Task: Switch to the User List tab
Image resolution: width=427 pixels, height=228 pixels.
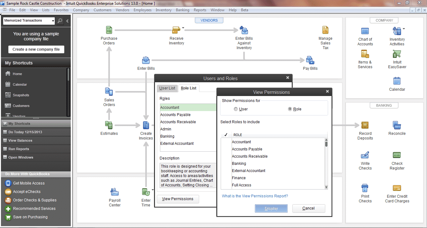Action: point(167,88)
